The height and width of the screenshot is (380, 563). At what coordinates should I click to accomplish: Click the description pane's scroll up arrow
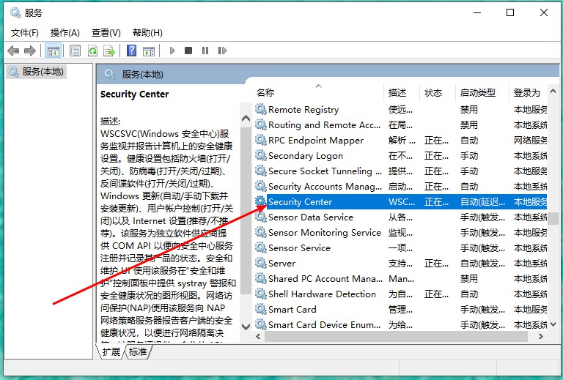(246, 119)
